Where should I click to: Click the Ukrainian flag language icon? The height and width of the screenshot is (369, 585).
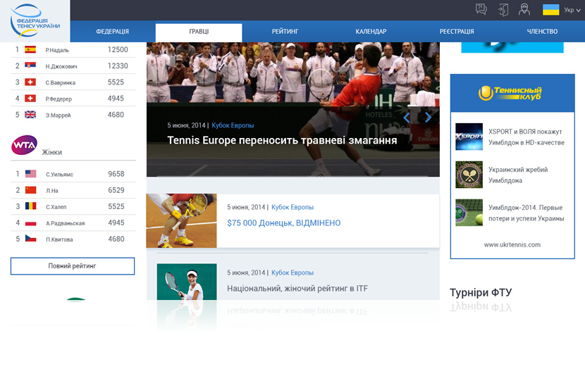[550, 10]
